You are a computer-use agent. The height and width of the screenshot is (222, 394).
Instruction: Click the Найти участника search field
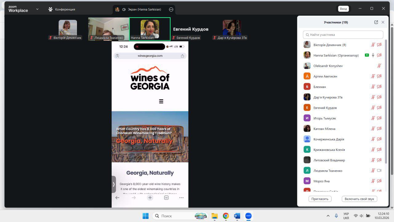tap(343, 35)
